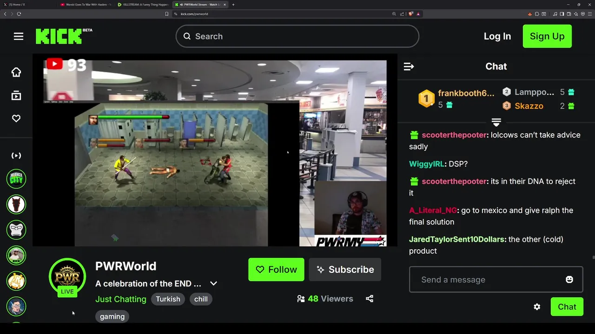Bookmark this page icon
The height and width of the screenshot is (334, 595).
pos(166,14)
